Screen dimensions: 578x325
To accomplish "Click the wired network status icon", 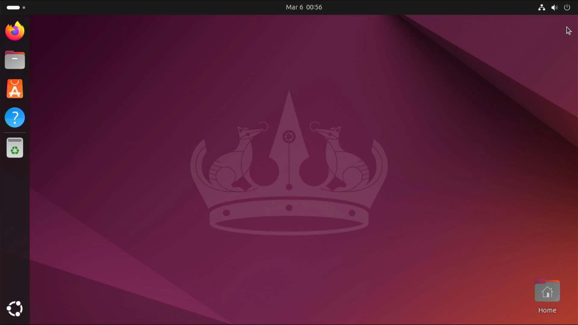I will (x=542, y=8).
